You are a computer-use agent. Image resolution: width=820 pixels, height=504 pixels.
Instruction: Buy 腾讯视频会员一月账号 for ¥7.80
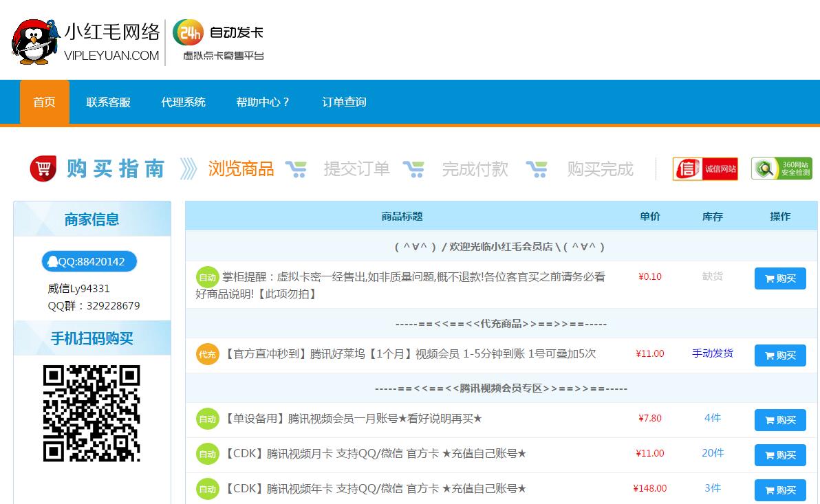pos(779,420)
